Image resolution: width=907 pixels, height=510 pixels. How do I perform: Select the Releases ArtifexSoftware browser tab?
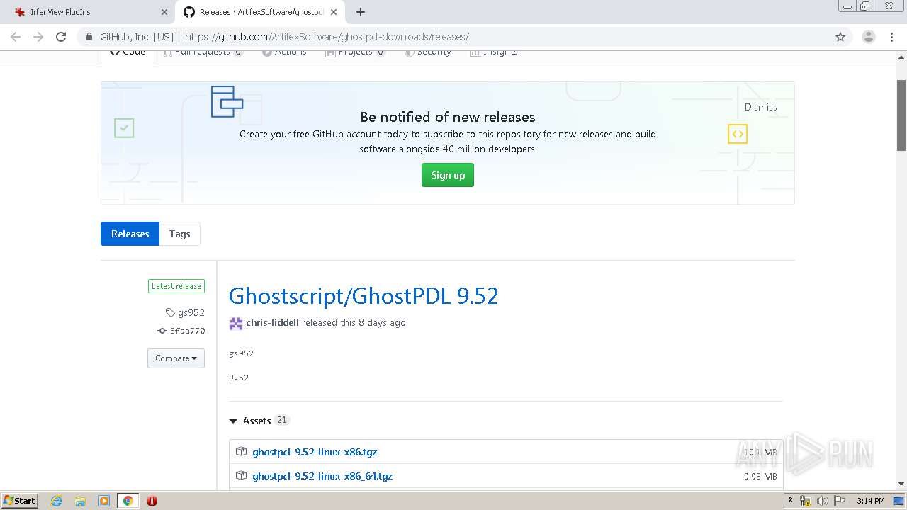pos(259,12)
